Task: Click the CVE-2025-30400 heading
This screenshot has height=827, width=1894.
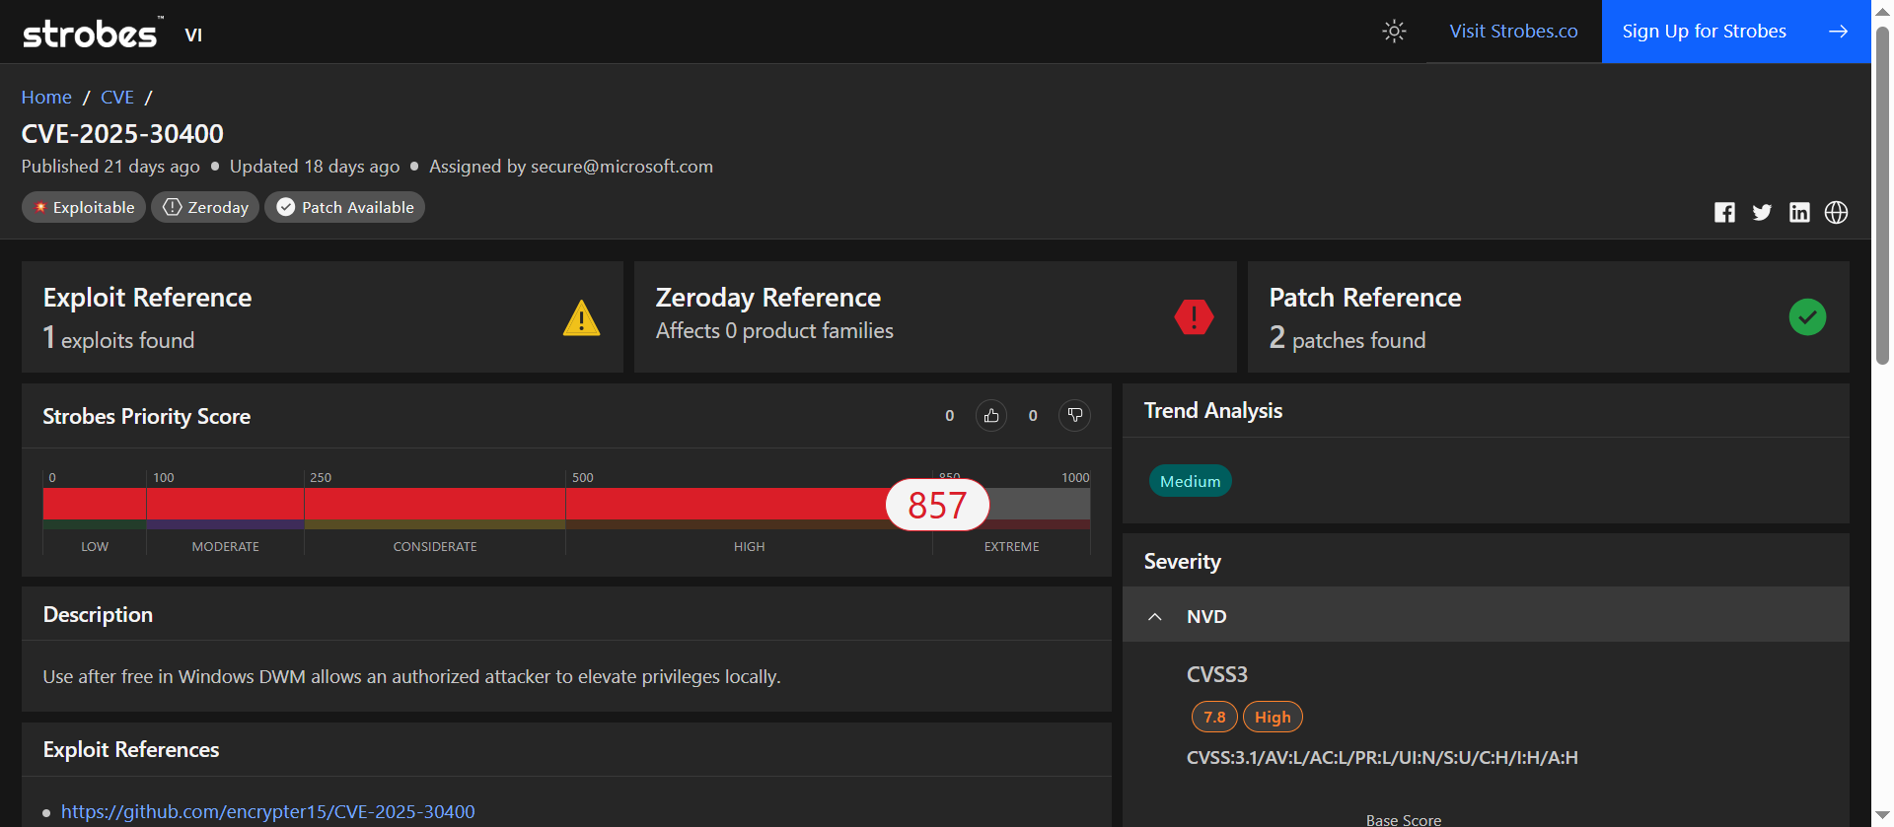Action: point(122,133)
